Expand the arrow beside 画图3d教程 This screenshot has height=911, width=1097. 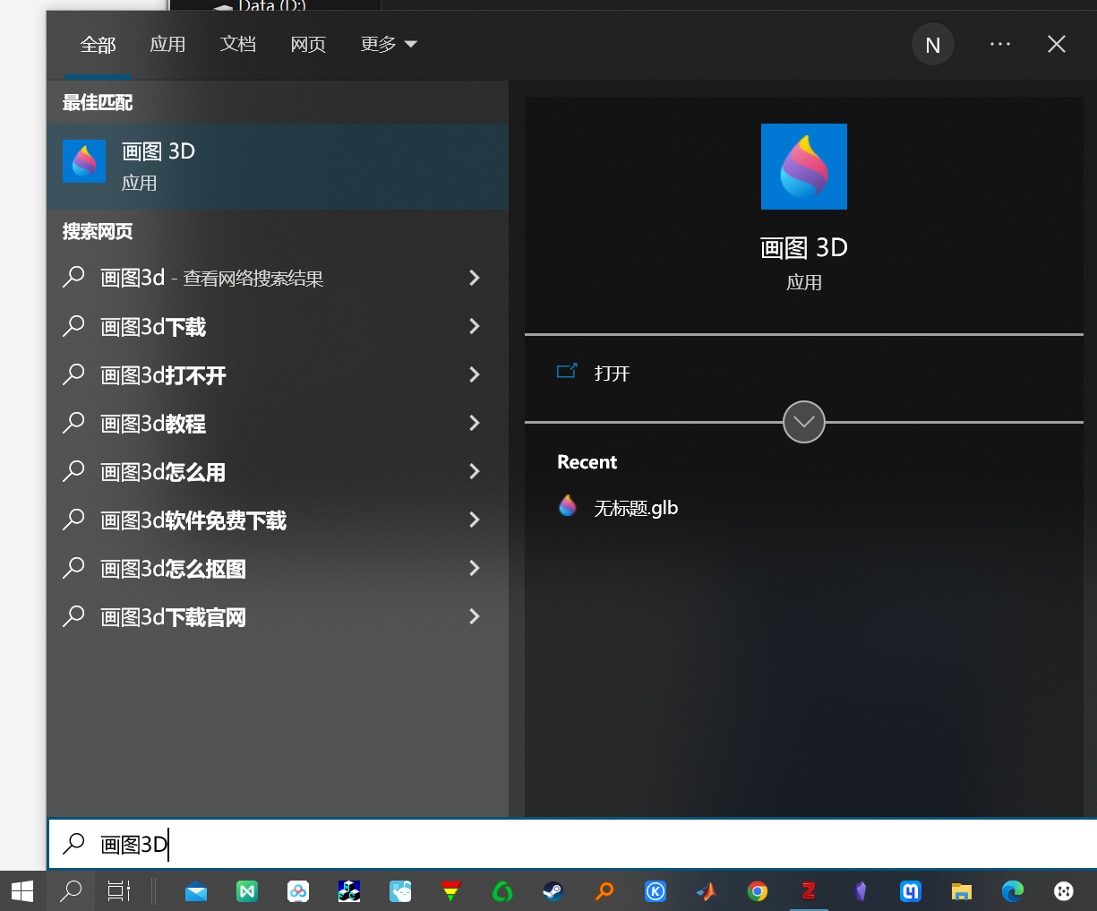(475, 423)
